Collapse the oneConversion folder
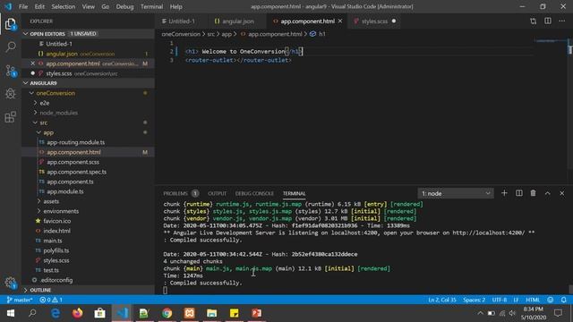This screenshot has height=322, width=573. [x=88, y=93]
